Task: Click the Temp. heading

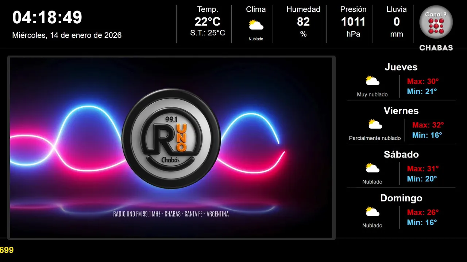Action: point(208,9)
